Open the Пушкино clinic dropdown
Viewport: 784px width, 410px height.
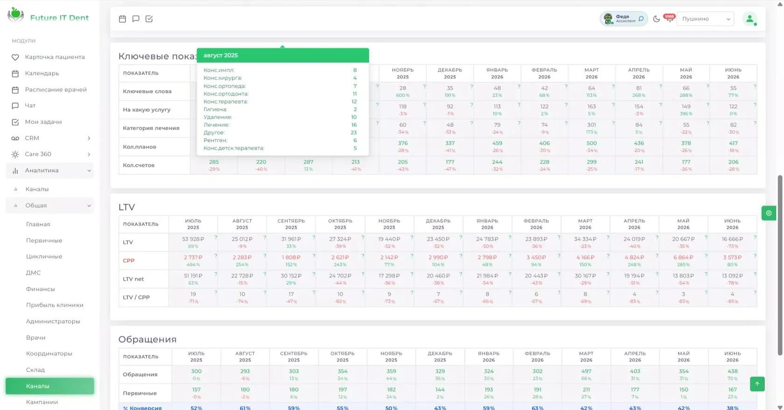pos(705,19)
